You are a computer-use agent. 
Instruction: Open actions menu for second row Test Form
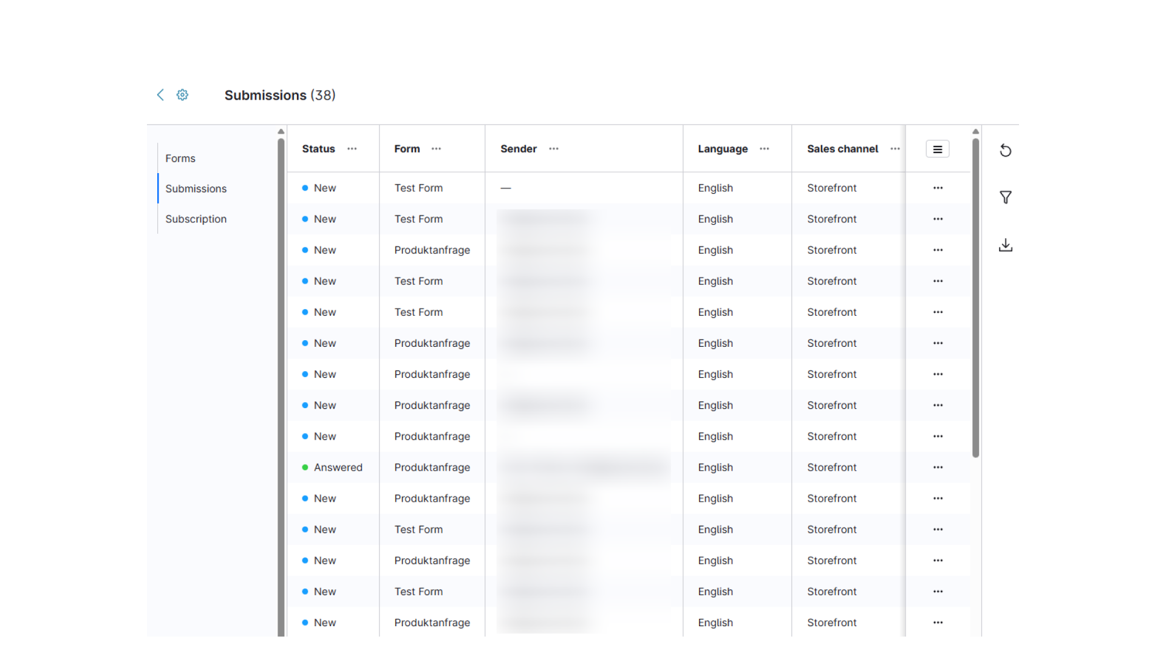(938, 219)
